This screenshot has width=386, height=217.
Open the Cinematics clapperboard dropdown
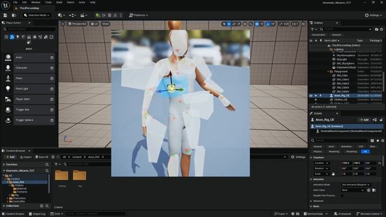coord(84,15)
